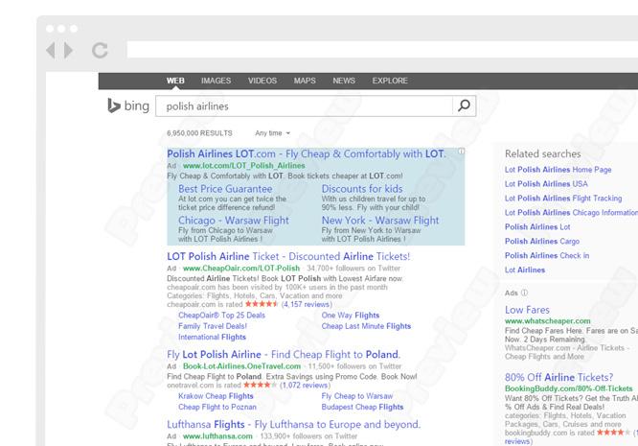Open BookingBuddy.com/80%-Off-Tickets URL

pos(568,388)
